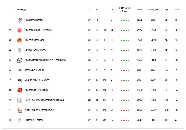
Task: Click Чеваката's 2864 scored points value
Action: [x=139, y=20]
